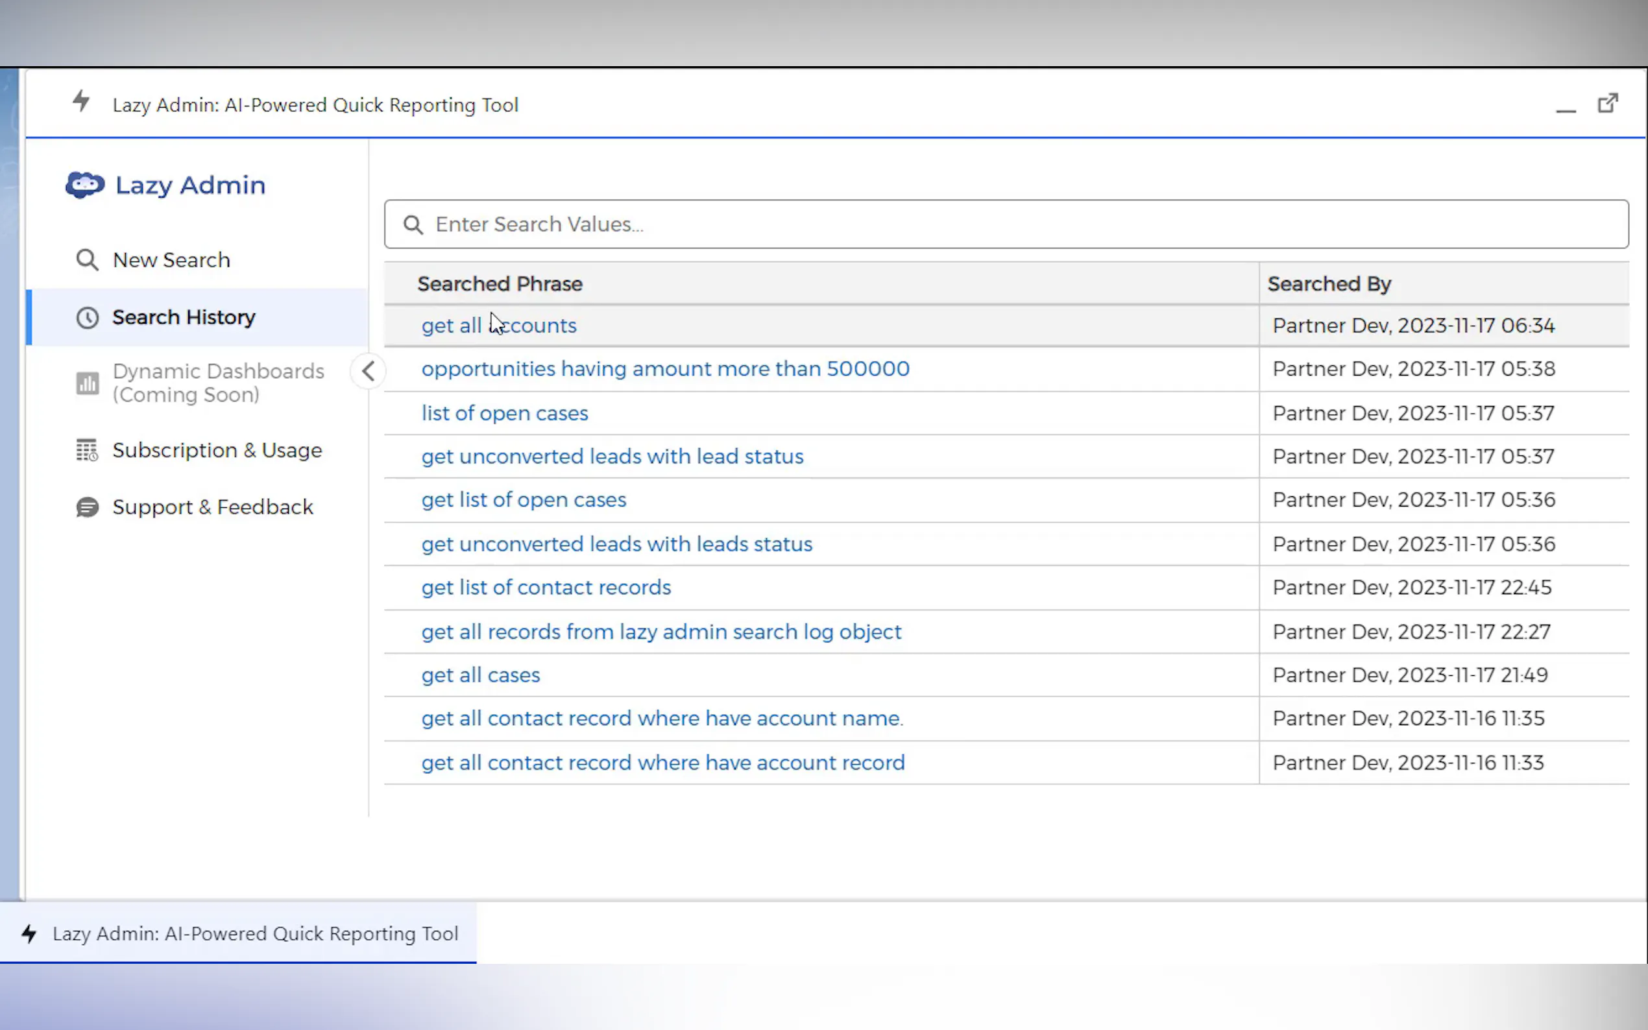Click the New Search magnifier icon
1648x1030 pixels.
87,259
